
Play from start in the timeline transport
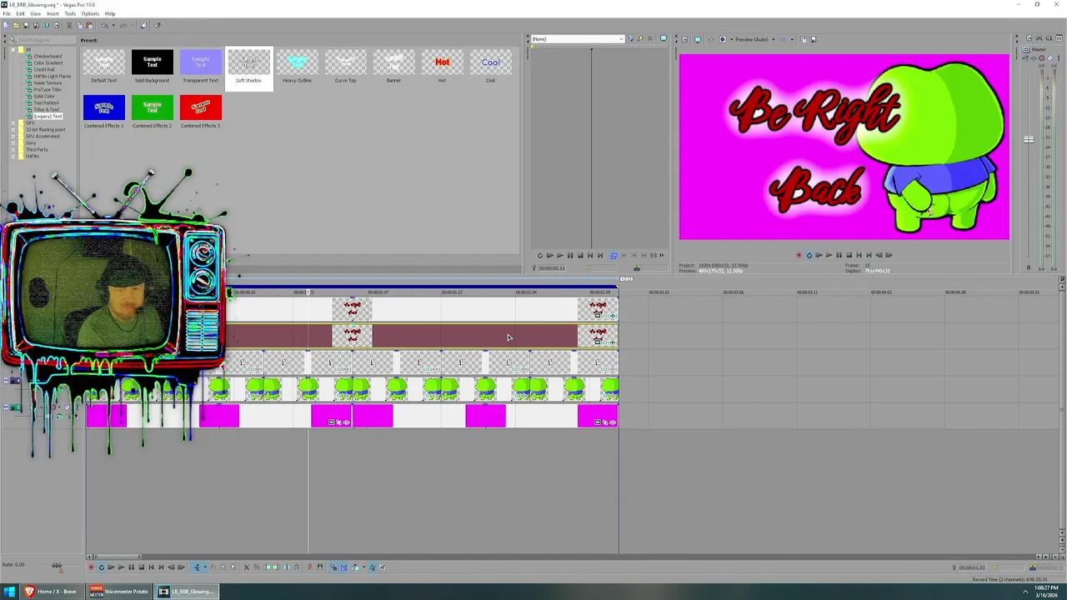click(111, 567)
